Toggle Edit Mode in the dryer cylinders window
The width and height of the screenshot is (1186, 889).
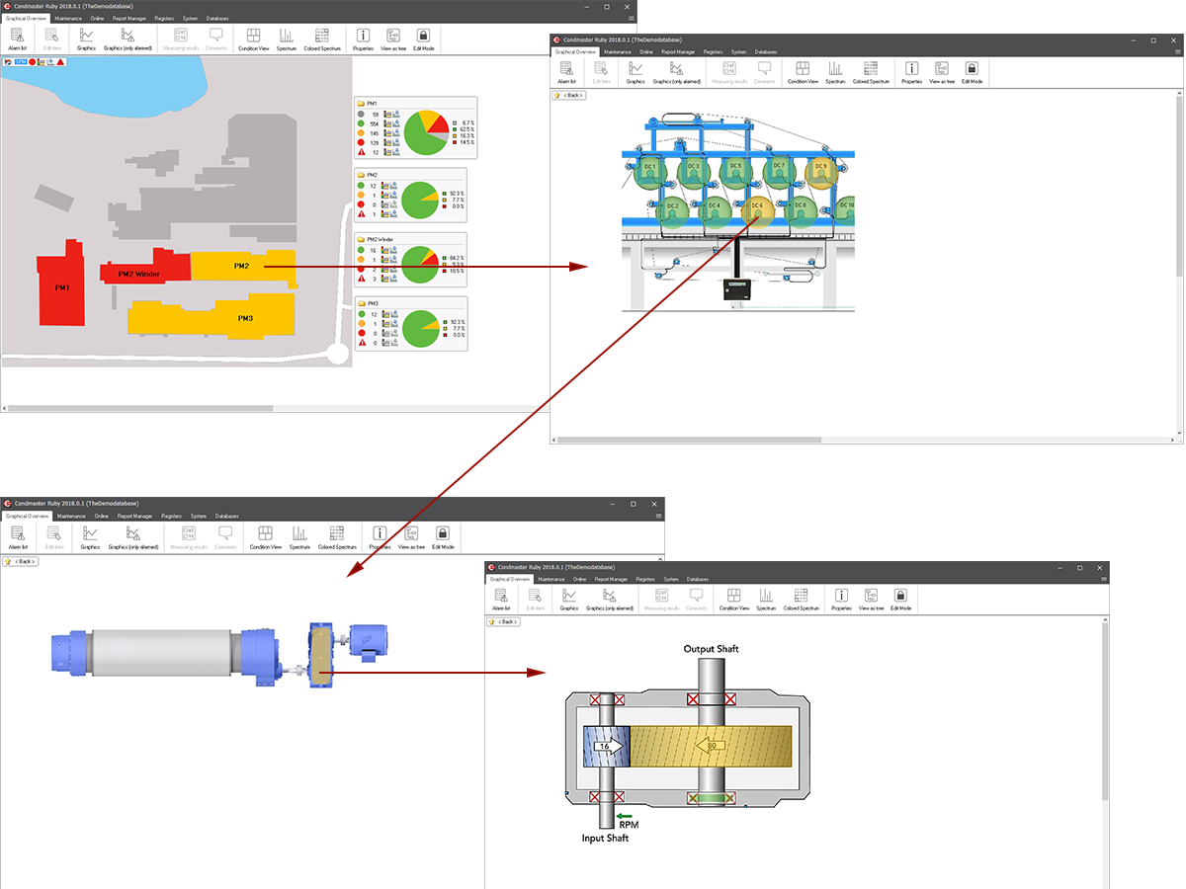(x=972, y=73)
